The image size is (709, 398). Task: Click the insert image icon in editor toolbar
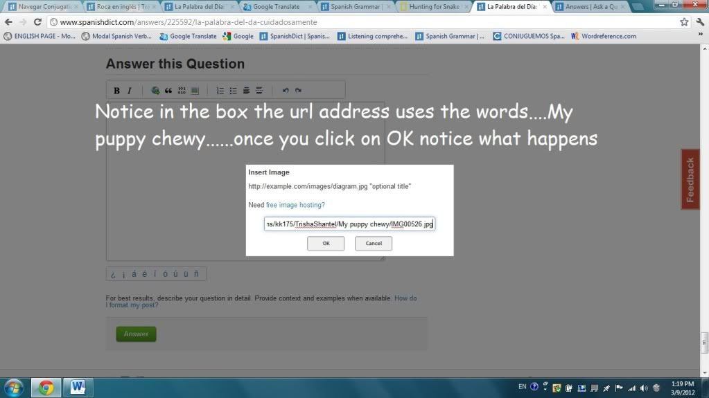tap(195, 91)
